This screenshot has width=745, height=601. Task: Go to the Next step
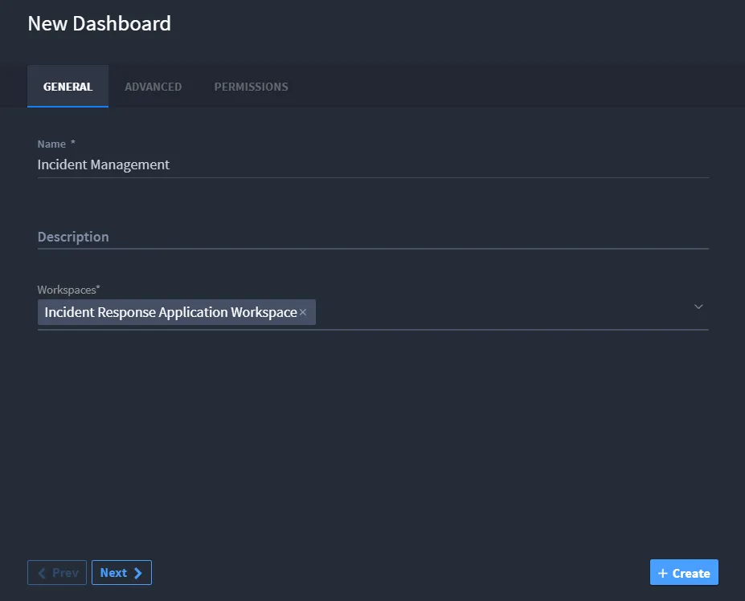click(x=121, y=573)
